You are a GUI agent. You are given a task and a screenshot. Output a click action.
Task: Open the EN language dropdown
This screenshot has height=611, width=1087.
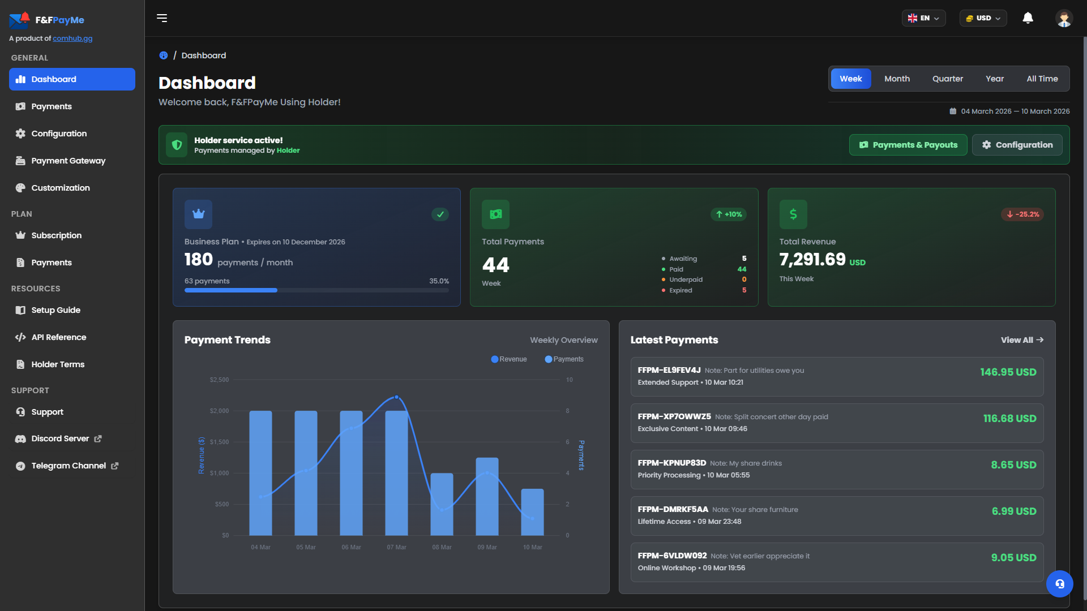click(x=923, y=18)
